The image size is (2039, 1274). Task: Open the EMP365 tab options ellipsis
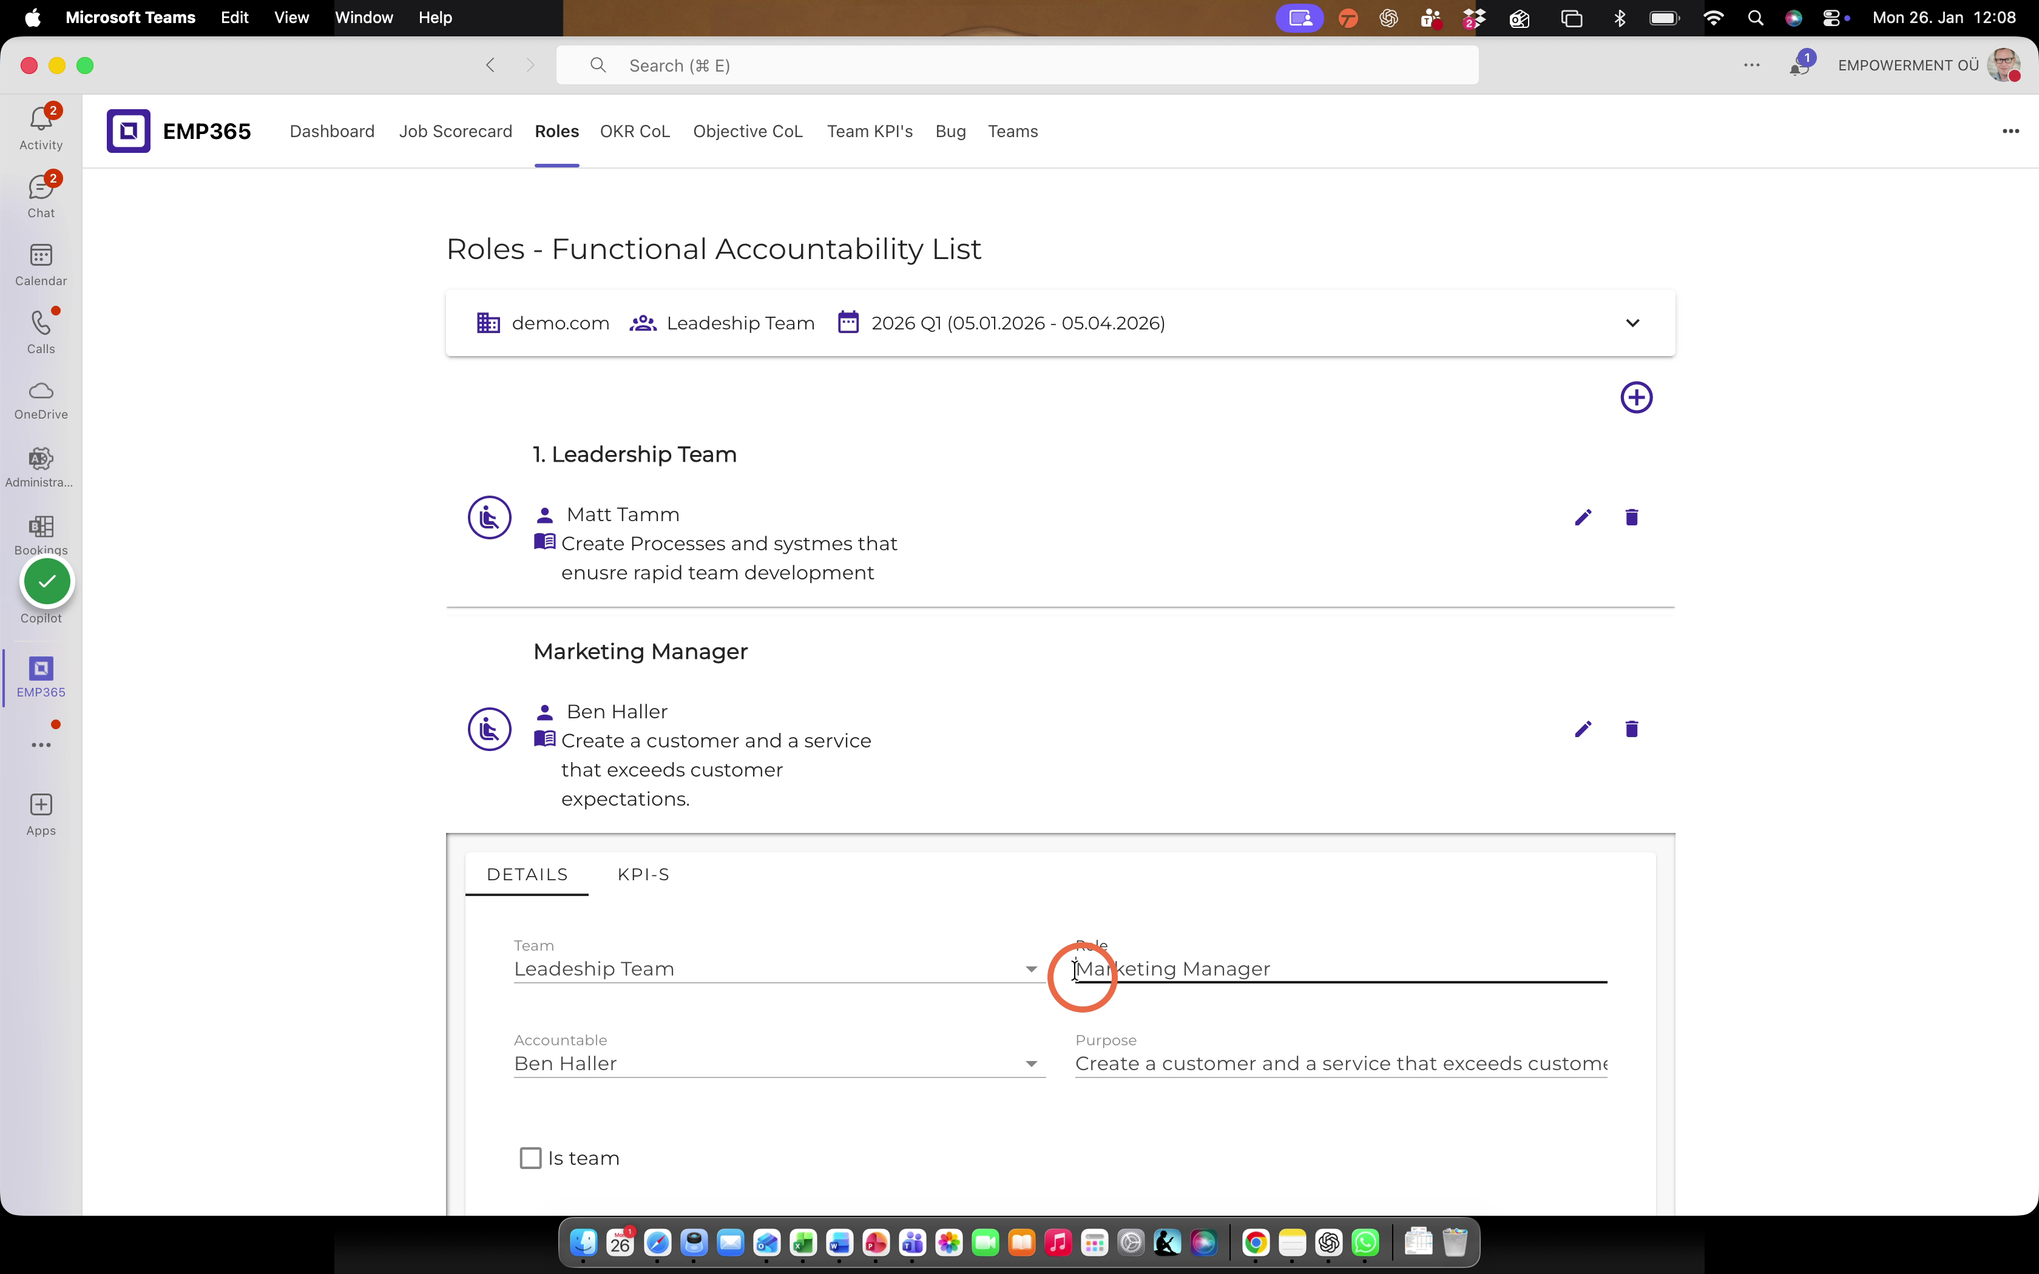tap(2010, 132)
